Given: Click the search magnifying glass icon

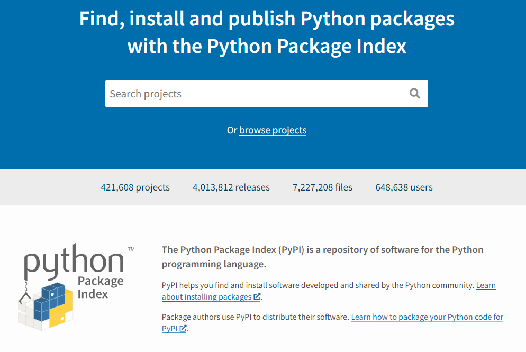Looking at the screenshot, I should coord(414,93).
